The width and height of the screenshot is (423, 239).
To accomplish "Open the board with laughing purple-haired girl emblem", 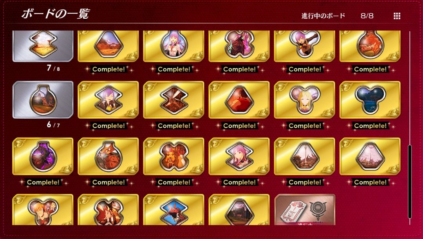I will point(108,100).
